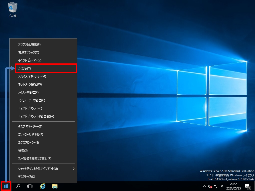Select 検索(S) from the menu
The width and height of the screenshot is (255, 191).
pos(43,150)
